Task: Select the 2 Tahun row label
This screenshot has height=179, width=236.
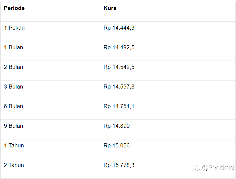Action: [14, 165]
